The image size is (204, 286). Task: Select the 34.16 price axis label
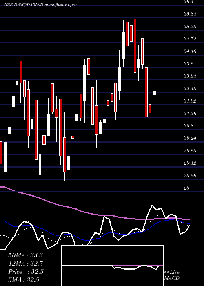pyautogui.click(x=190, y=51)
